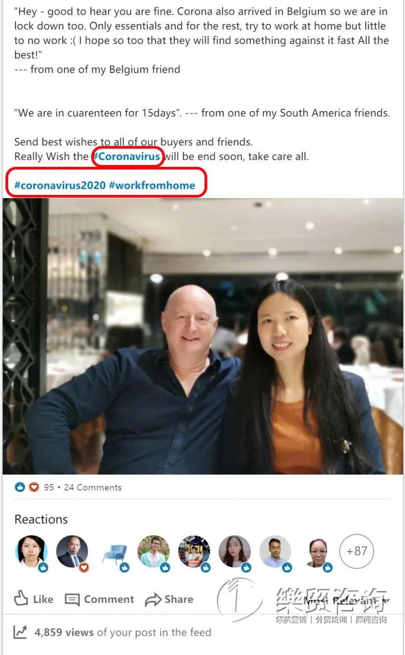405x655 pixels.
Task: Open the #workfromhome hashtag
Action: coord(152,185)
